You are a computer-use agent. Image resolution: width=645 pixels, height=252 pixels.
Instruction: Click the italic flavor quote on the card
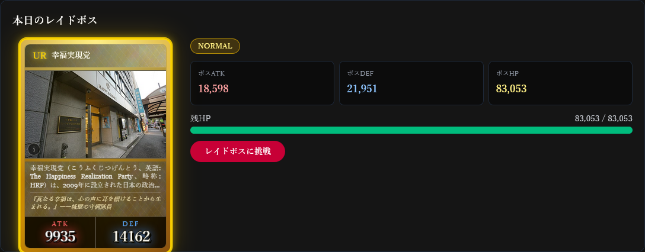(x=95, y=203)
